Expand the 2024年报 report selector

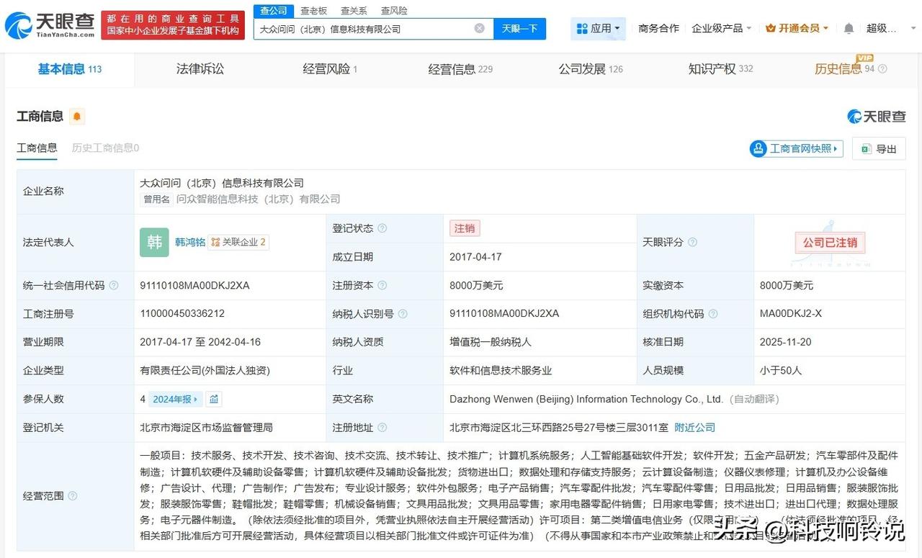click(175, 399)
